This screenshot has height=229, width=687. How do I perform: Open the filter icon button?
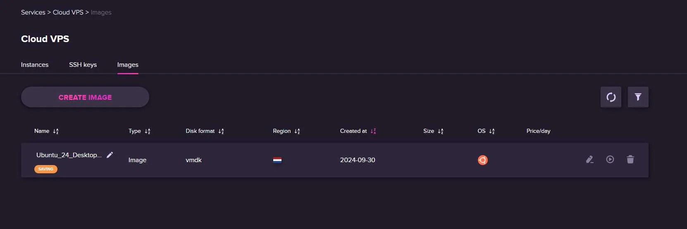638,97
